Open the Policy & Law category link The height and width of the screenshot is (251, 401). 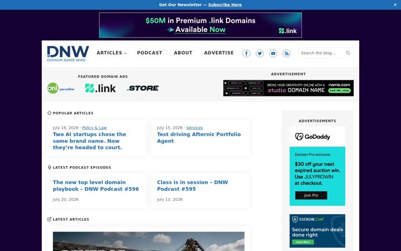pyautogui.click(x=94, y=128)
